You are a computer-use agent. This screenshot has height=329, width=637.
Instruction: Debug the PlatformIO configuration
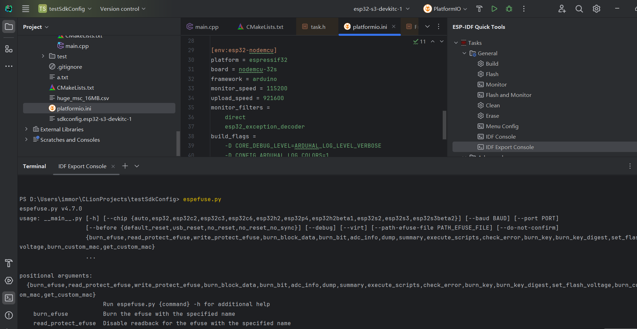click(x=509, y=9)
